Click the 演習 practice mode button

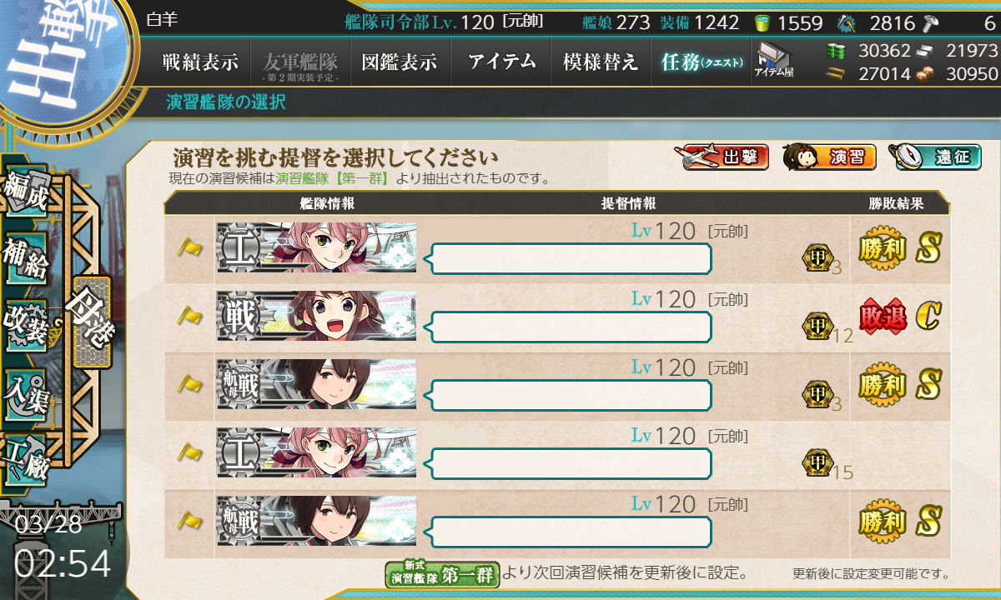click(x=829, y=157)
